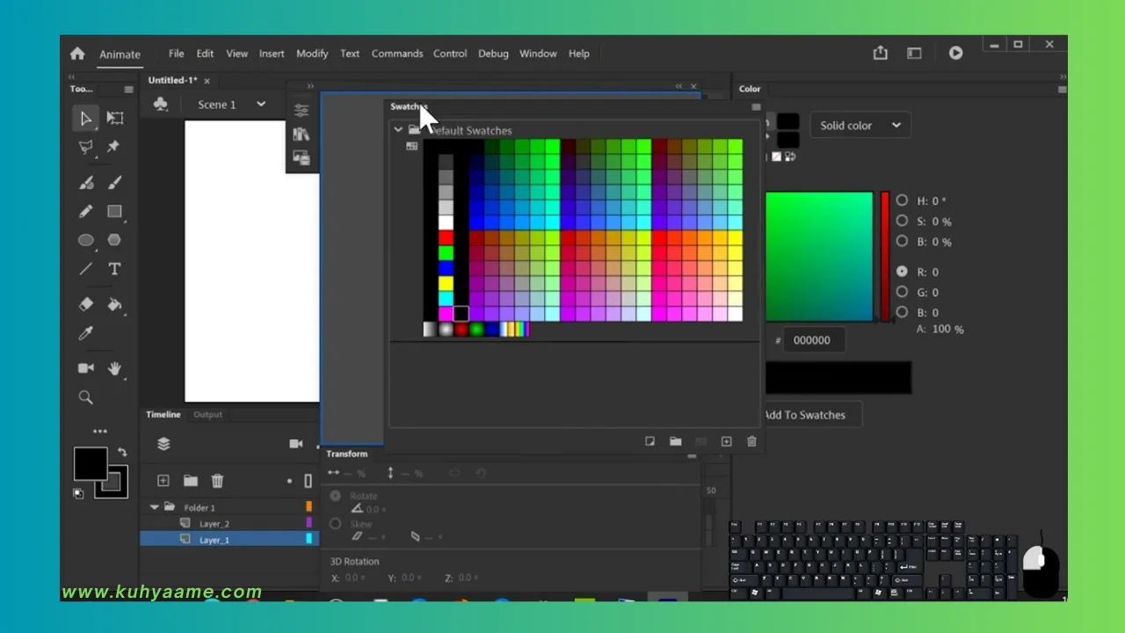
Task: Select the Lasso tool
Action: [x=85, y=148]
